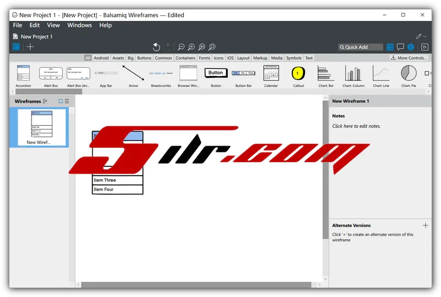The height and width of the screenshot is (297, 441).
Task: Type in the Quick Add search field
Action: (361, 47)
